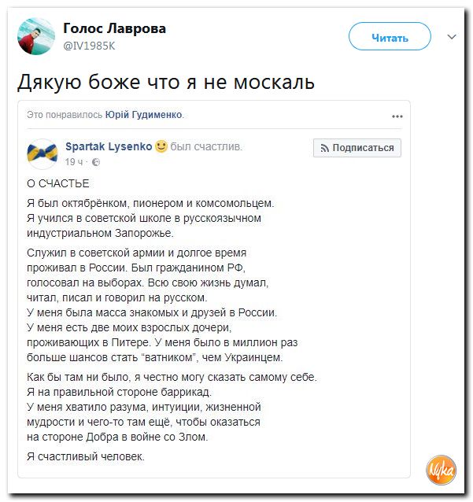Click the Подписаться subscribe button
The height and width of the screenshot is (502, 473).
coord(357,147)
